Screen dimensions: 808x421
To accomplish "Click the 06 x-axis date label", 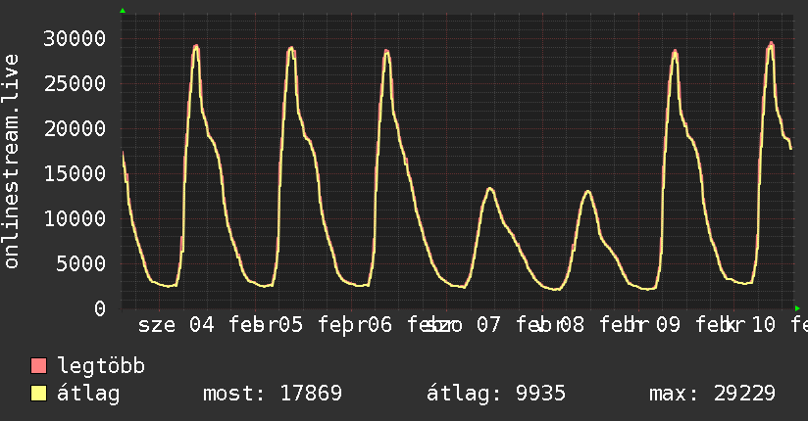I will 379,325.
